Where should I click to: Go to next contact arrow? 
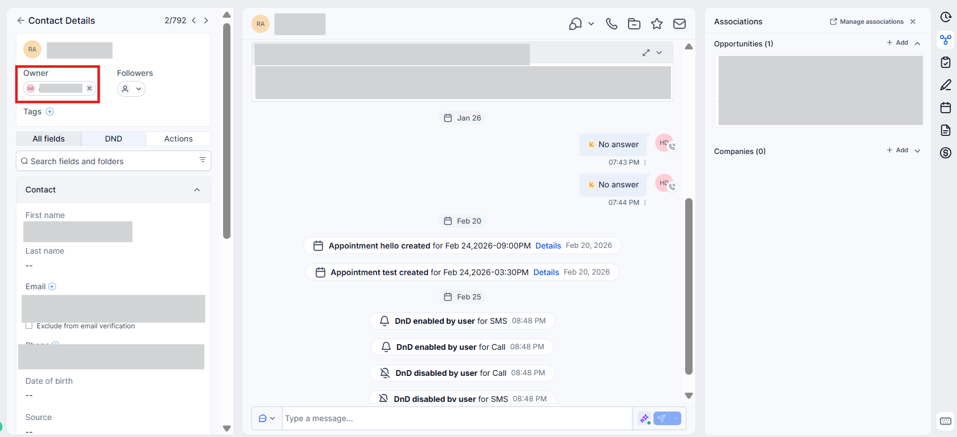pos(206,20)
